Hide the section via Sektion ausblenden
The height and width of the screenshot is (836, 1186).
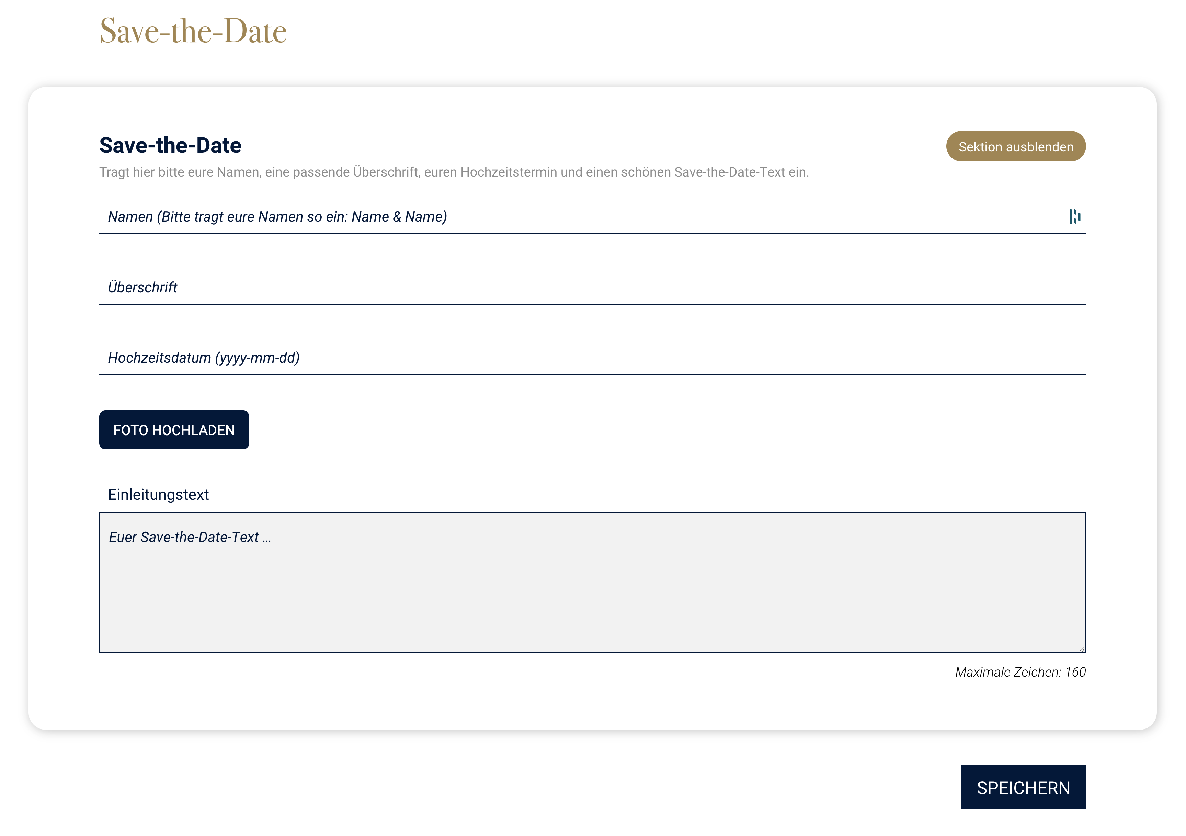[x=1016, y=146]
